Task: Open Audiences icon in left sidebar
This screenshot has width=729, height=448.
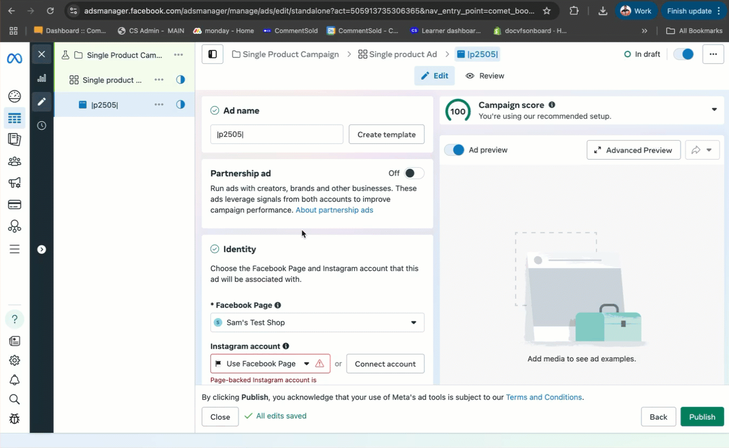Action: click(15, 161)
